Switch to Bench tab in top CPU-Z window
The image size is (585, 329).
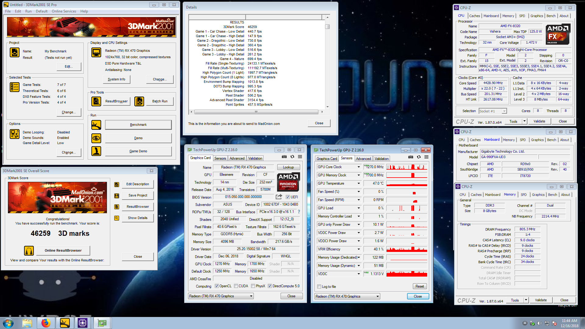point(551,16)
